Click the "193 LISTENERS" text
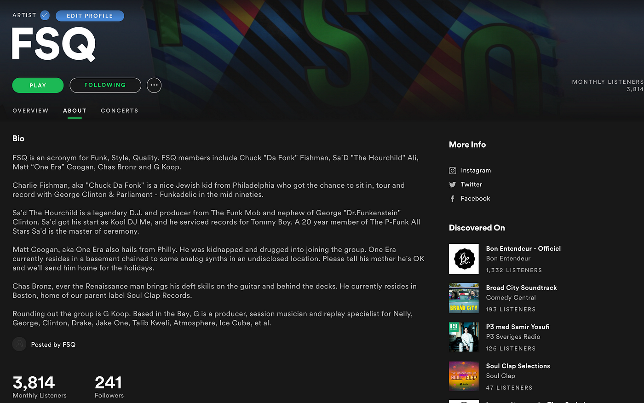The height and width of the screenshot is (403, 644). [x=511, y=309]
